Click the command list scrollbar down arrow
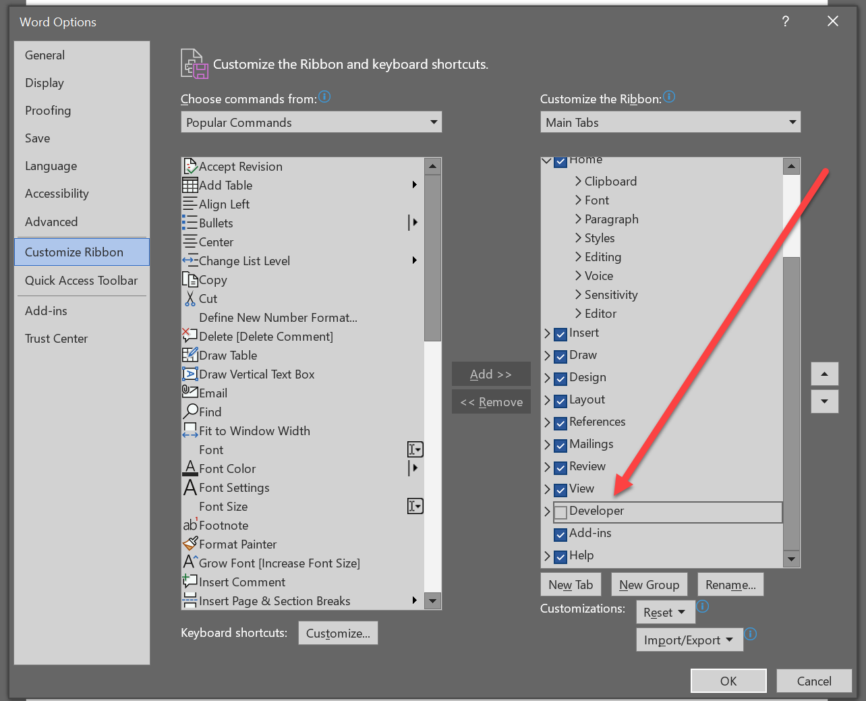The height and width of the screenshot is (701, 866). point(432,600)
